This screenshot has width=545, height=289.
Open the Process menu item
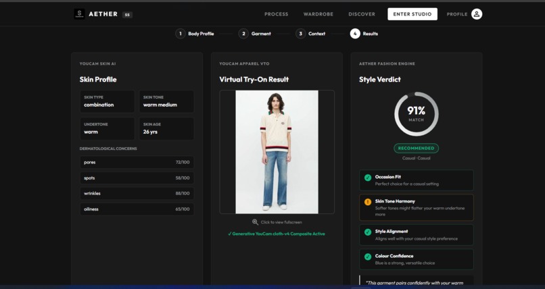click(x=277, y=14)
